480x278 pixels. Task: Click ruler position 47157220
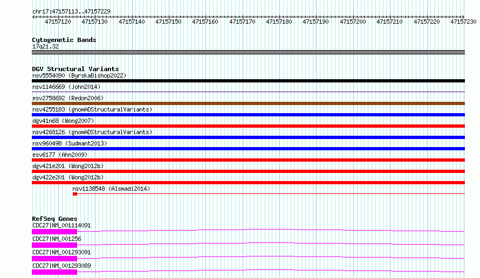point(427,22)
